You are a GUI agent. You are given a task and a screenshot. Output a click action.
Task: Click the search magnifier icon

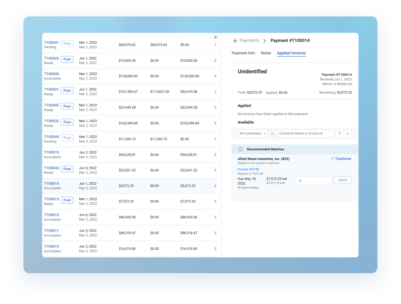[x=273, y=134]
